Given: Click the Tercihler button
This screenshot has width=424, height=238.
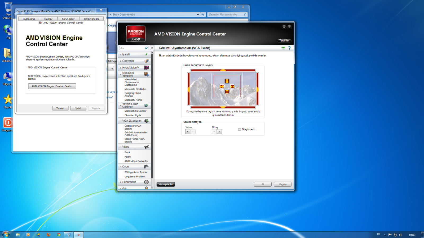Looking at the screenshot, I should [x=284, y=40].
